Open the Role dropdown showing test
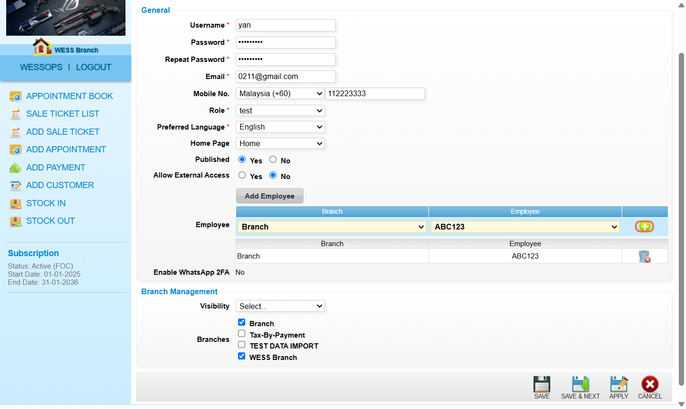686x409 pixels. click(280, 111)
